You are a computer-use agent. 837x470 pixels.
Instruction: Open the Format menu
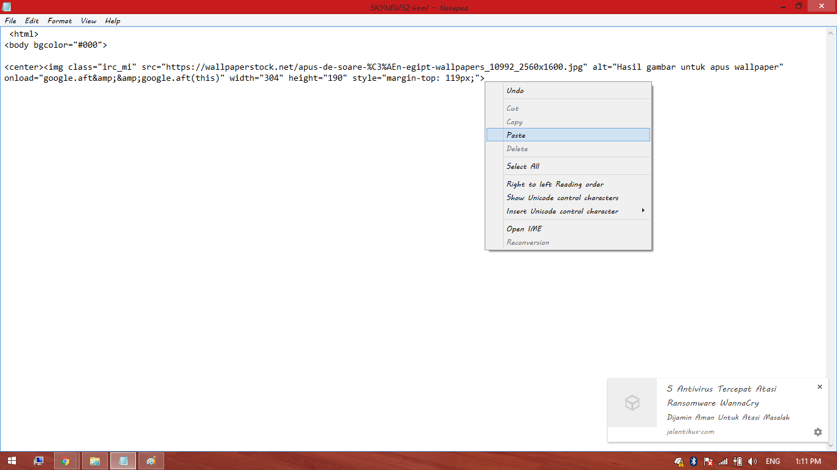click(x=59, y=20)
